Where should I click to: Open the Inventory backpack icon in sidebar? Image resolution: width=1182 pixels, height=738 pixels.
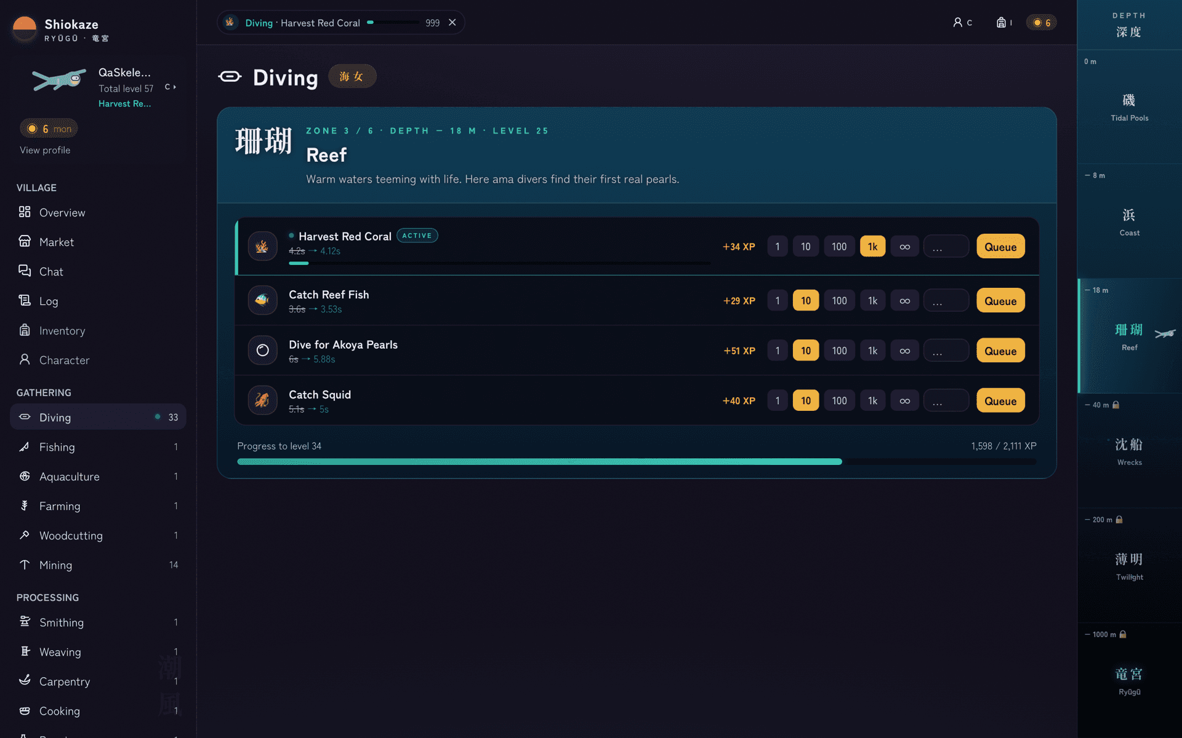25,330
